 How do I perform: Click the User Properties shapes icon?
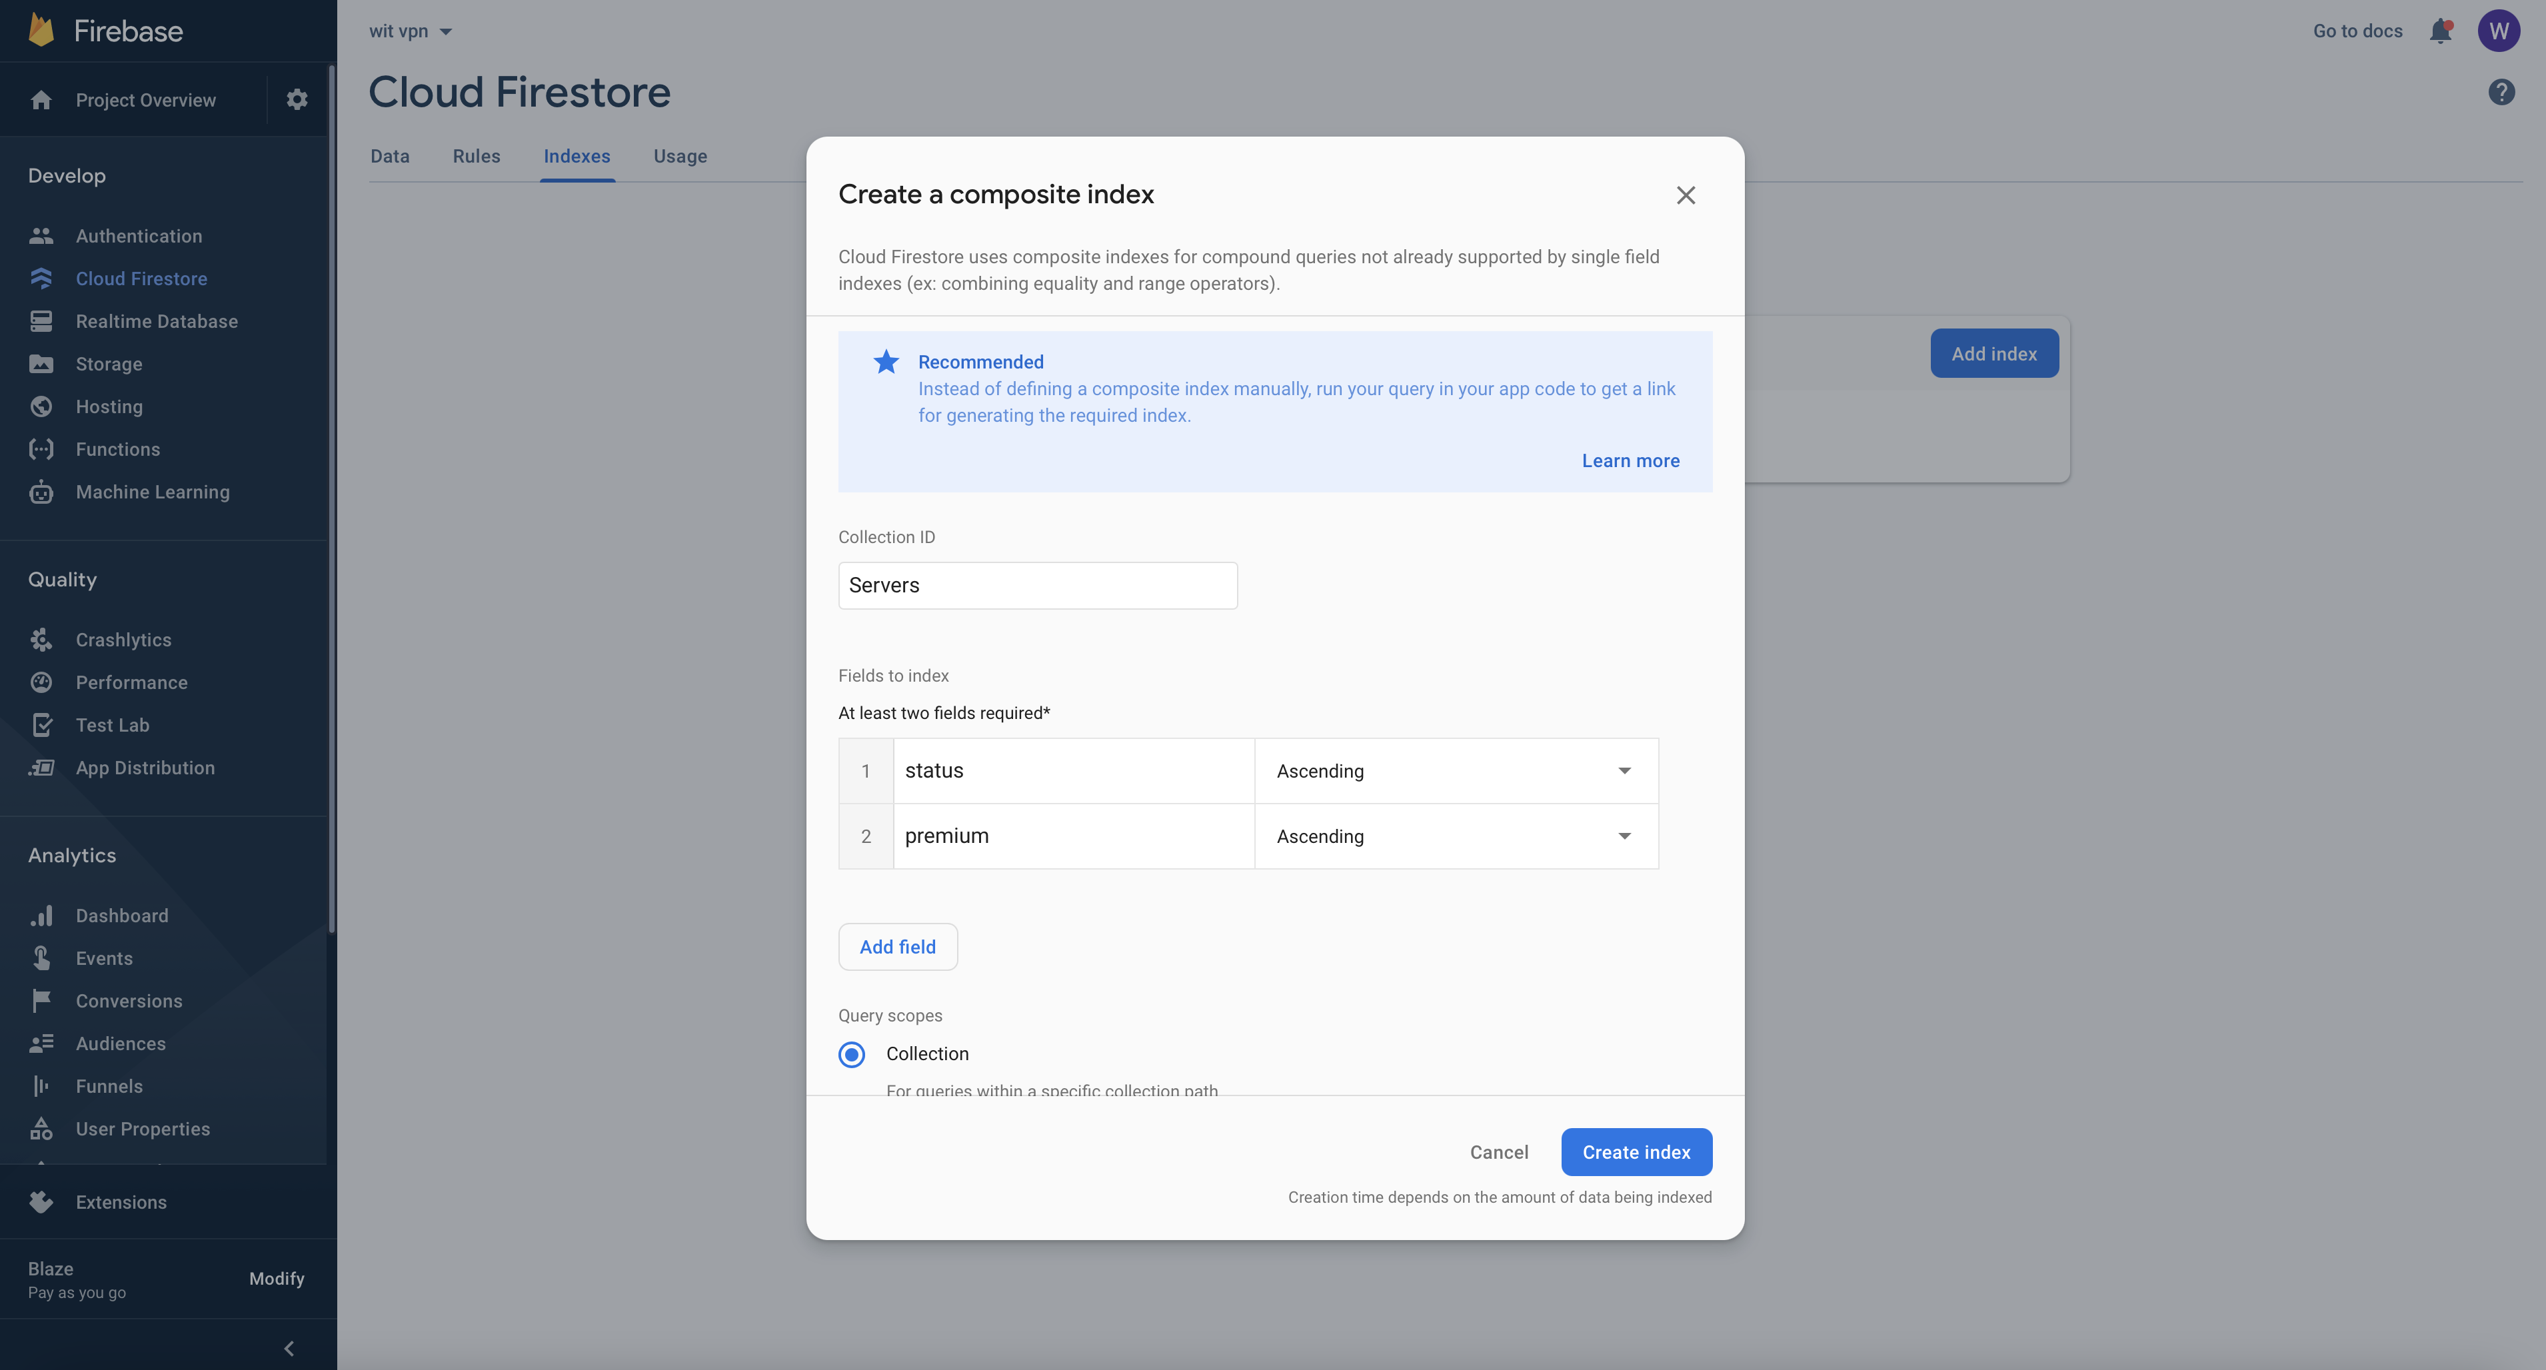click(x=41, y=1128)
